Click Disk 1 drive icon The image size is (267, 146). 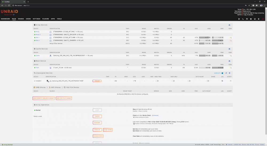coord(50,38)
